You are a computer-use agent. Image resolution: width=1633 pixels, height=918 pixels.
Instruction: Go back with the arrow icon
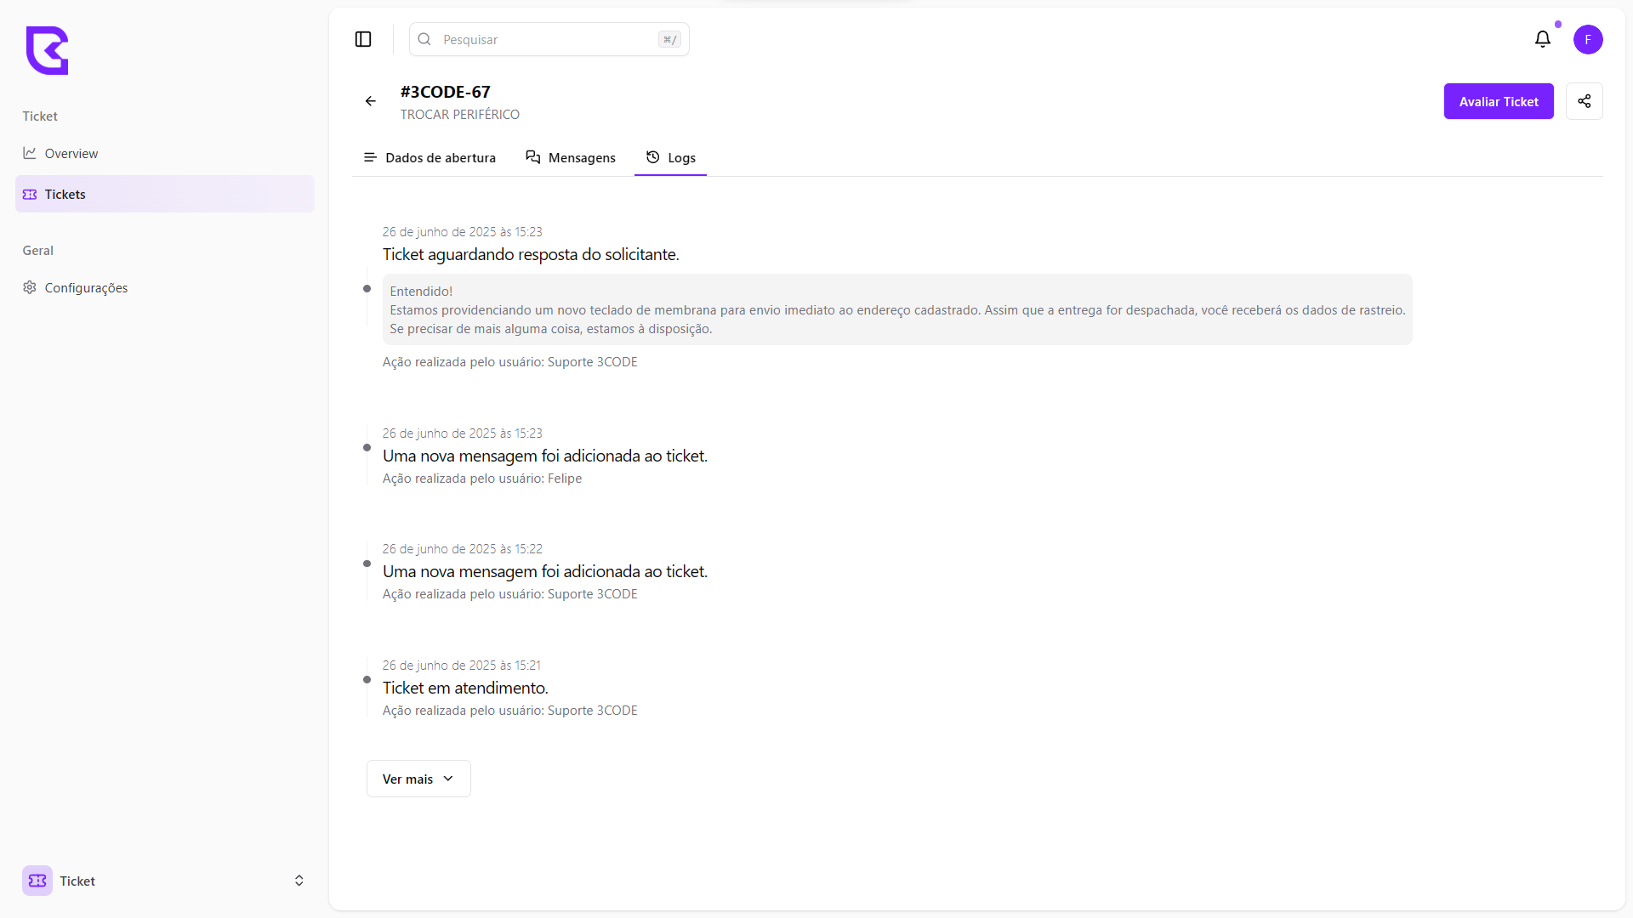pos(371,101)
